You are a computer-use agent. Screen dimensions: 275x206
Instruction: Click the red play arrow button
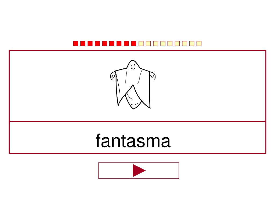[139, 170]
